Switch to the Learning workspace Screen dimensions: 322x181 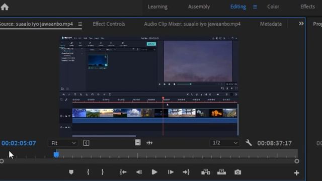157,7
